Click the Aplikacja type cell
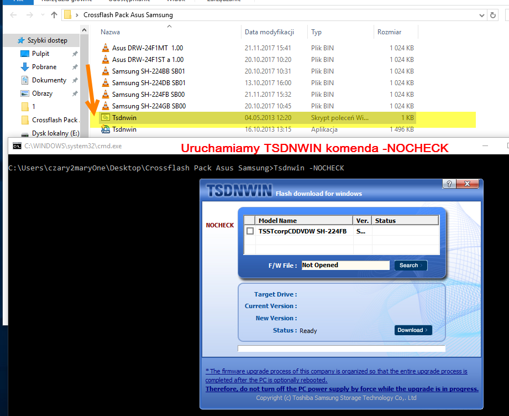 pos(324,129)
